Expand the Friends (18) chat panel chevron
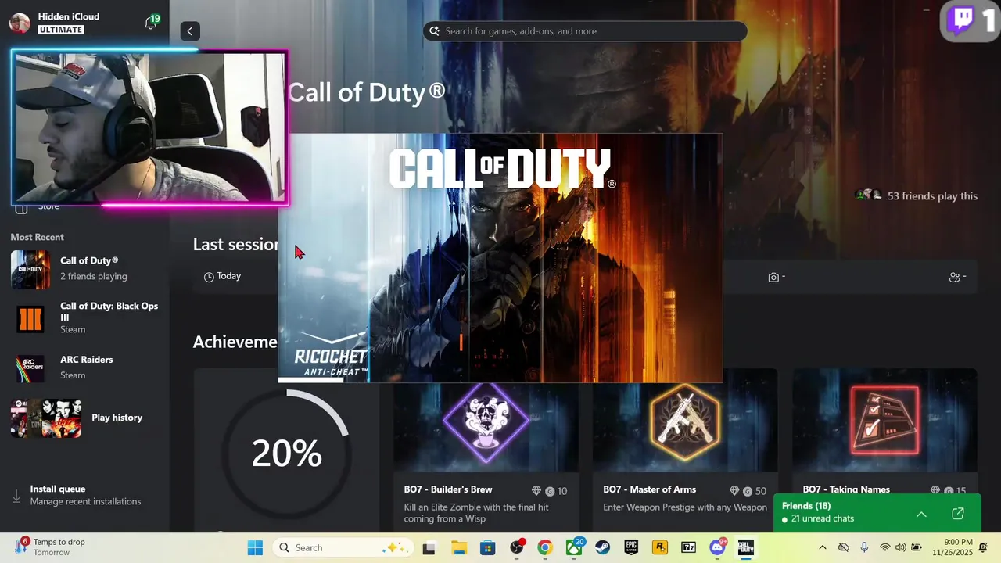1001x563 pixels. [921, 514]
